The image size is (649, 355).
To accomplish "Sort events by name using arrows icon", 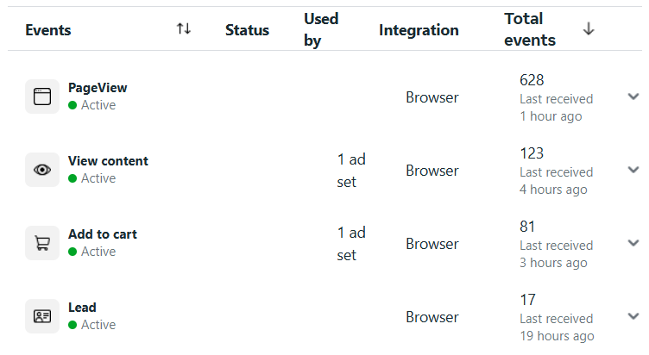I will (183, 29).
